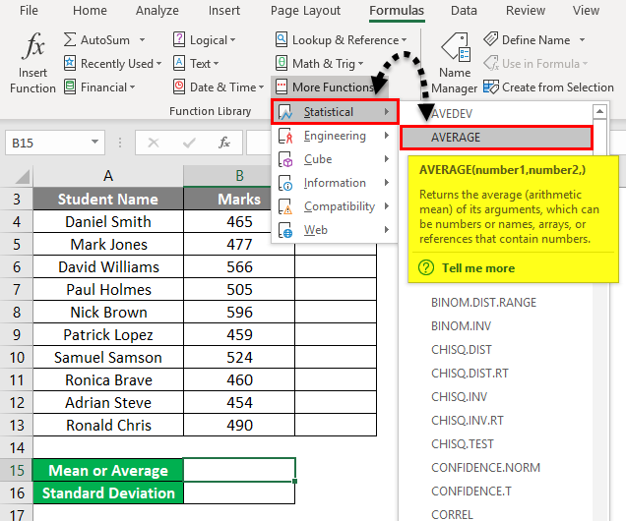Click the cell containing Ronald Chris
626x521 pixels.
108,426
